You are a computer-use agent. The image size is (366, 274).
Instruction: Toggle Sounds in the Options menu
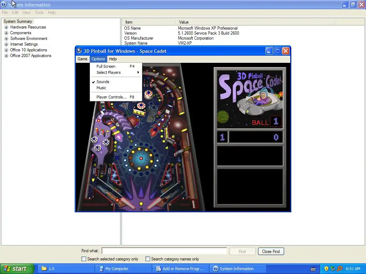116,82
